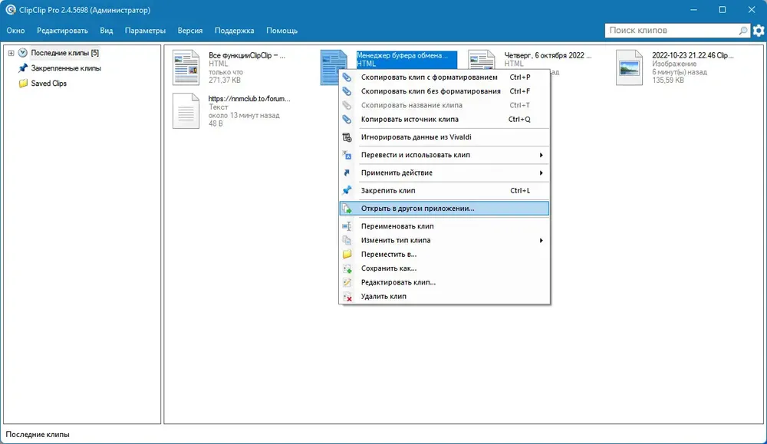Open the Параметры menu
Screen dimensions: 767x444
tap(145, 31)
